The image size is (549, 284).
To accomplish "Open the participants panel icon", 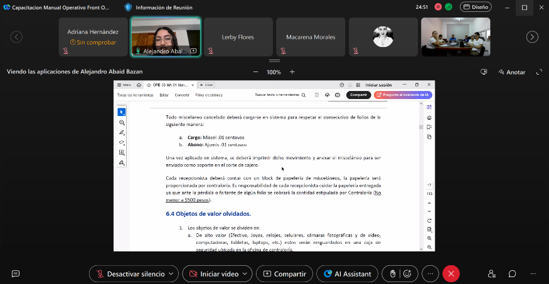I will [492, 274].
